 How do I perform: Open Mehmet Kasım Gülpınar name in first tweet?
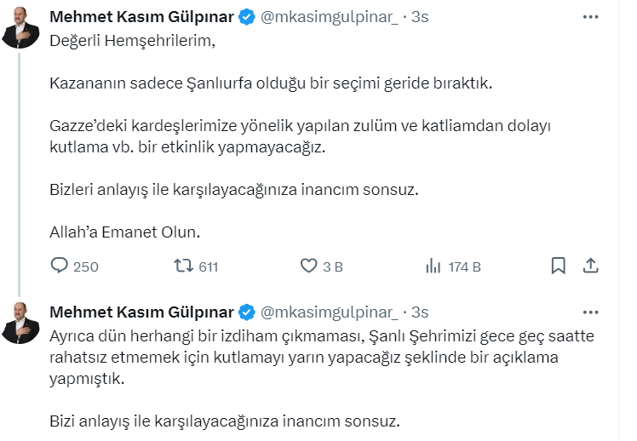(142, 16)
